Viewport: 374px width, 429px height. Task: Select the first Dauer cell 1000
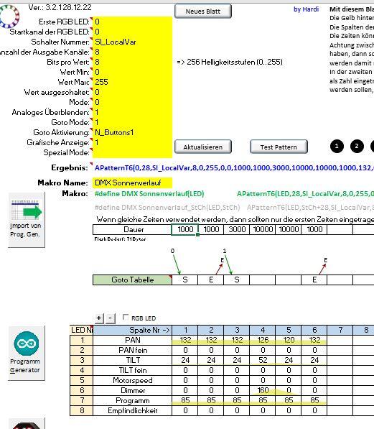pyautogui.click(x=184, y=229)
